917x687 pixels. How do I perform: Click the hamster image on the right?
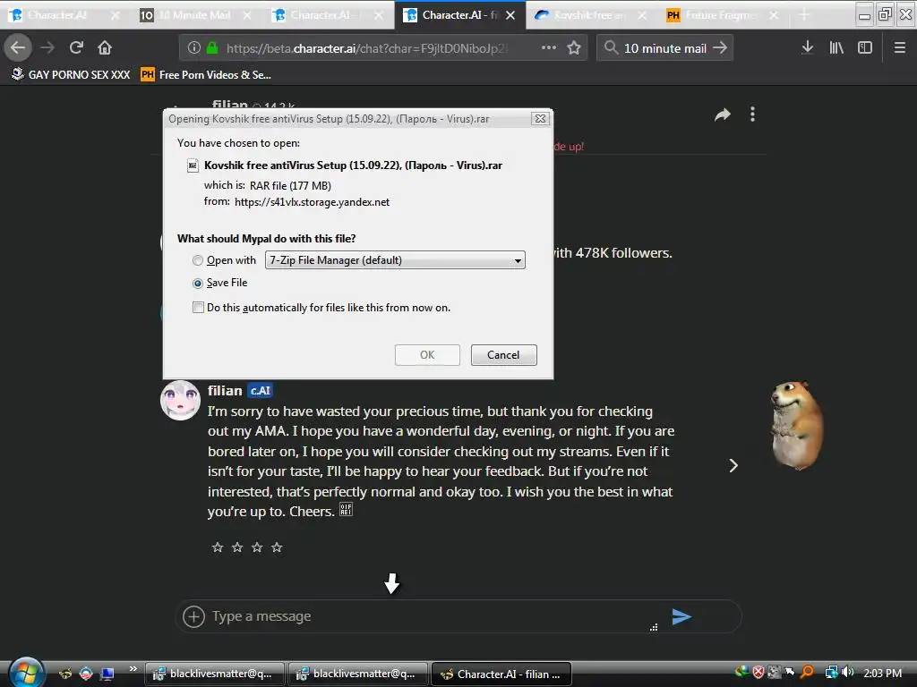[x=797, y=425]
